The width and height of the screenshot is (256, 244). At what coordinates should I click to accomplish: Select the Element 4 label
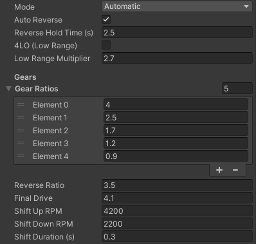(51, 156)
